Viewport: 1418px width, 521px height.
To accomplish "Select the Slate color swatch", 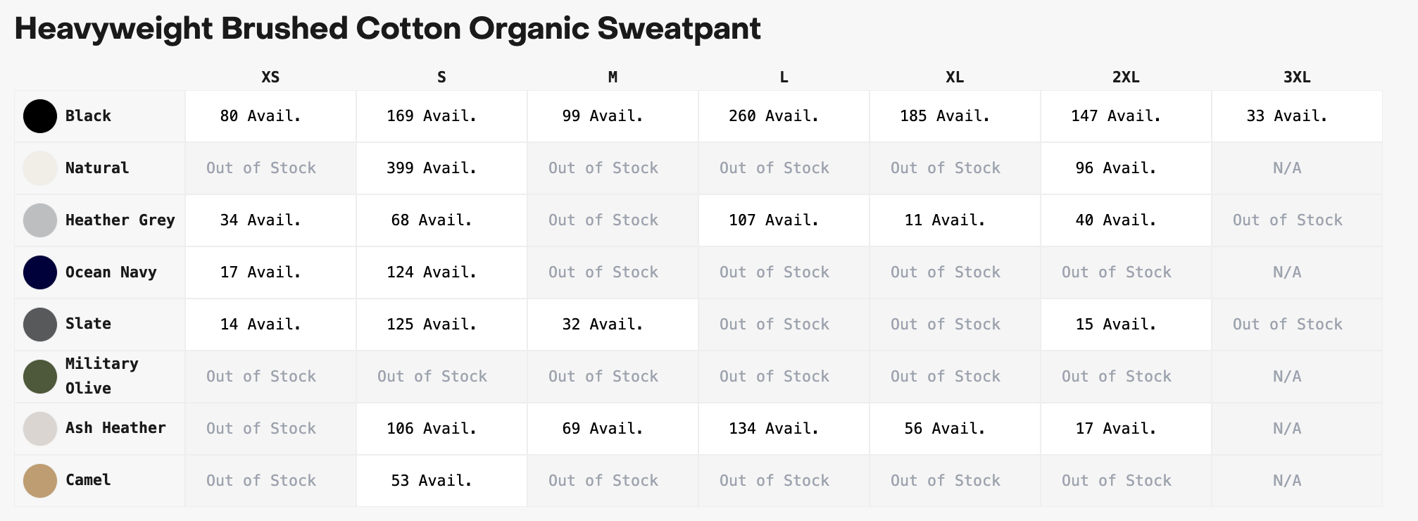I will tap(40, 325).
